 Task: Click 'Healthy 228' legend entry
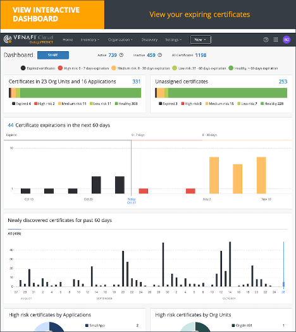(x=272, y=104)
